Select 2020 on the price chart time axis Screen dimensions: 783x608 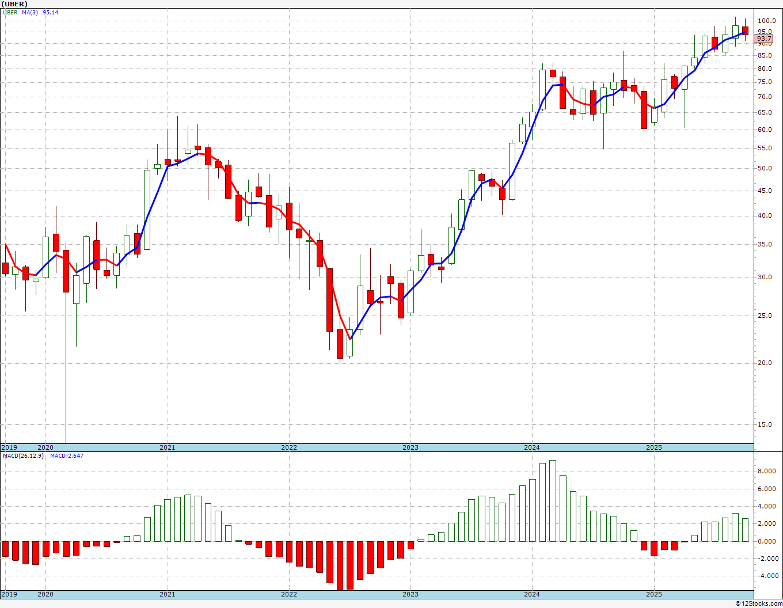click(x=45, y=447)
